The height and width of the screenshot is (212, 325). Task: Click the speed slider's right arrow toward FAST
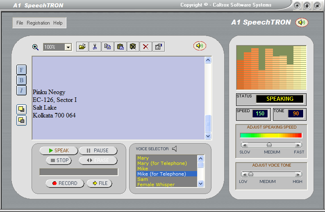coord(298,145)
